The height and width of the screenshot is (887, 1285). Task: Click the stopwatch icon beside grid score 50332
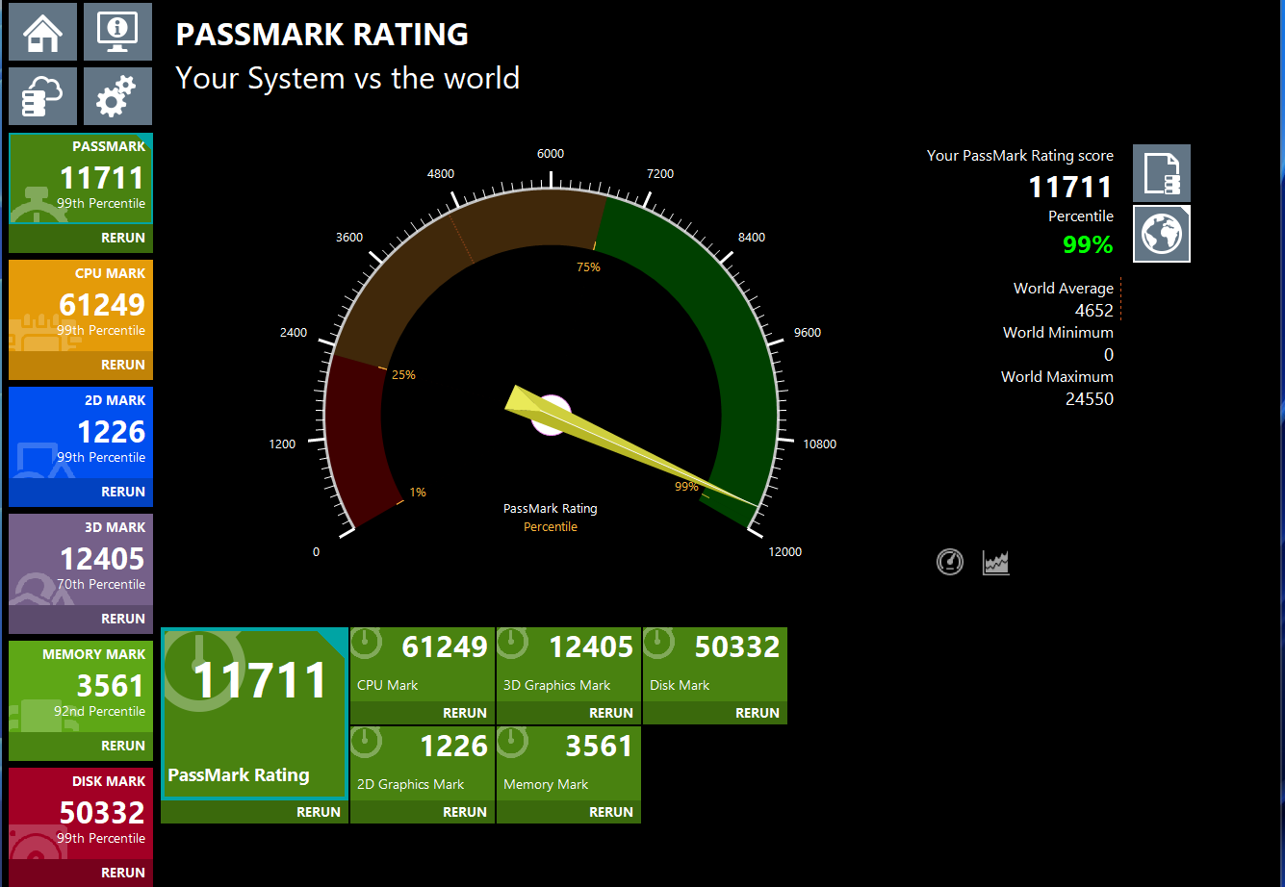[x=658, y=643]
